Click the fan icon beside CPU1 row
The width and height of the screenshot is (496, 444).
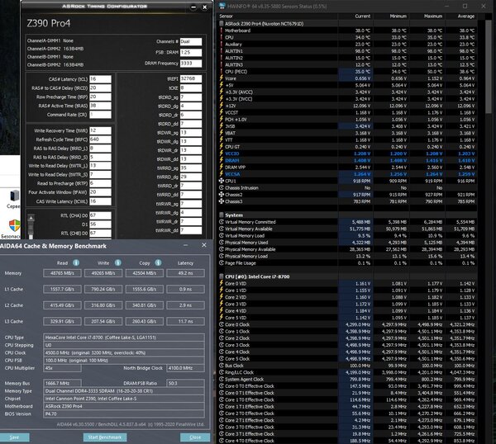point(222,181)
